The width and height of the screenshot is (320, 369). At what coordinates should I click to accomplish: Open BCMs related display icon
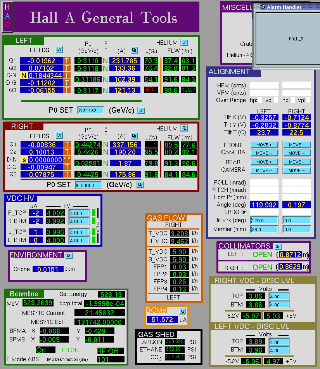pyautogui.click(x=183, y=312)
